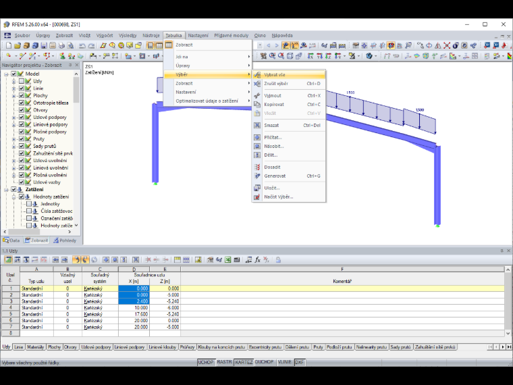The height and width of the screenshot is (385, 513).
Task: Toggle the Uzlové podpory checkbox
Action: [x=22, y=118]
